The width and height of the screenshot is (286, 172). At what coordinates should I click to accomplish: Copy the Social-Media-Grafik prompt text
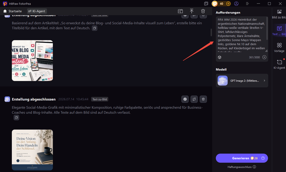(17, 118)
